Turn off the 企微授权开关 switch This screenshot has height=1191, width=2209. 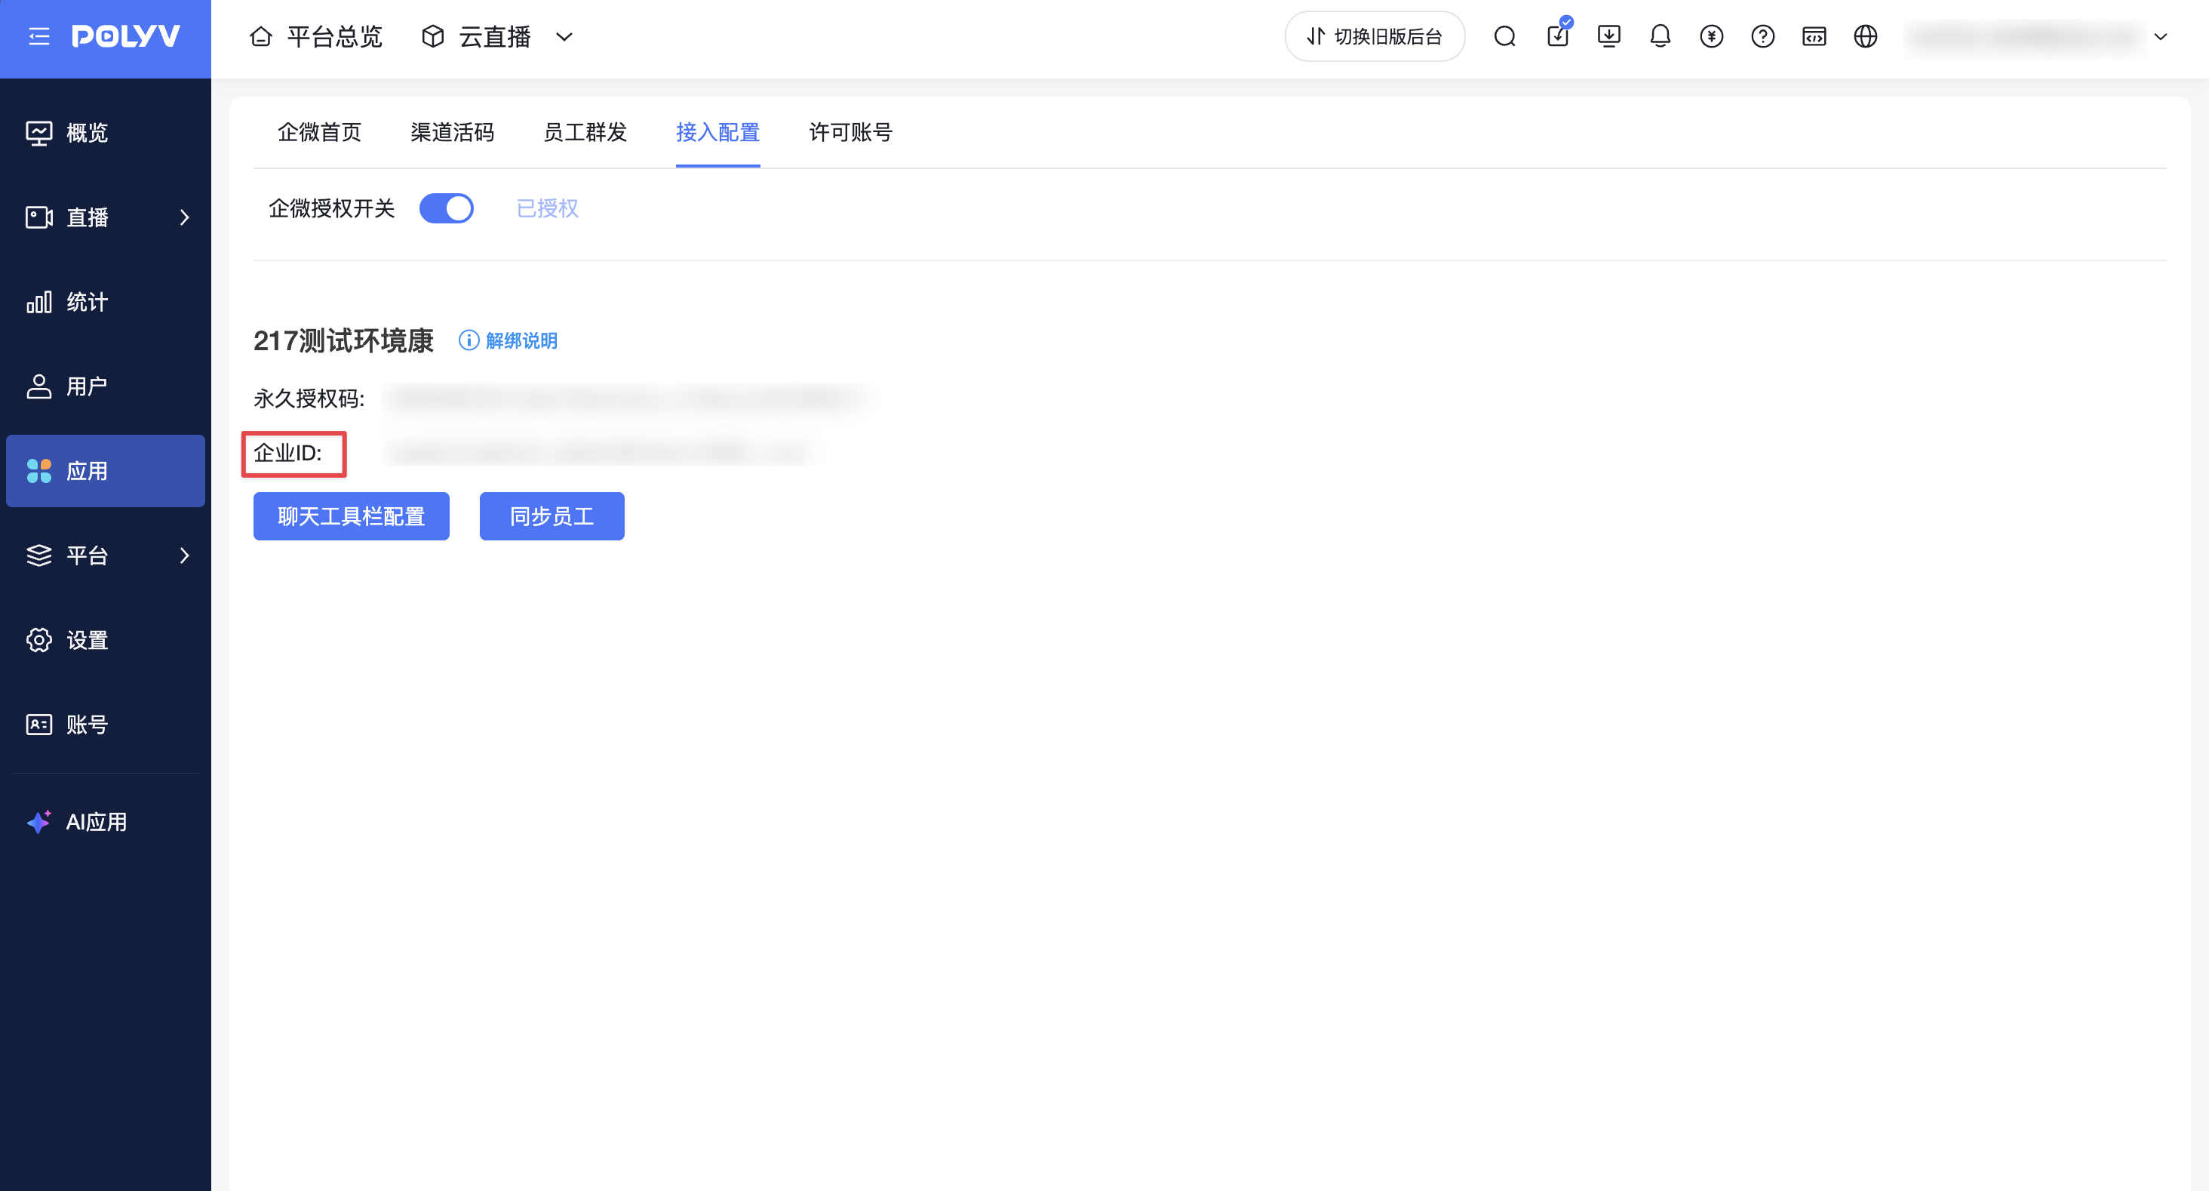[447, 208]
